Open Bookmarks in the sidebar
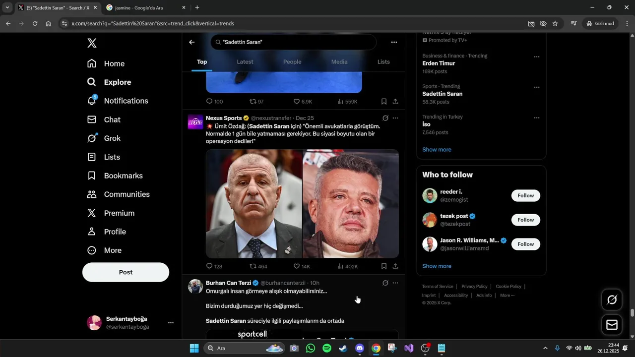This screenshot has width=635, height=357. (115, 176)
